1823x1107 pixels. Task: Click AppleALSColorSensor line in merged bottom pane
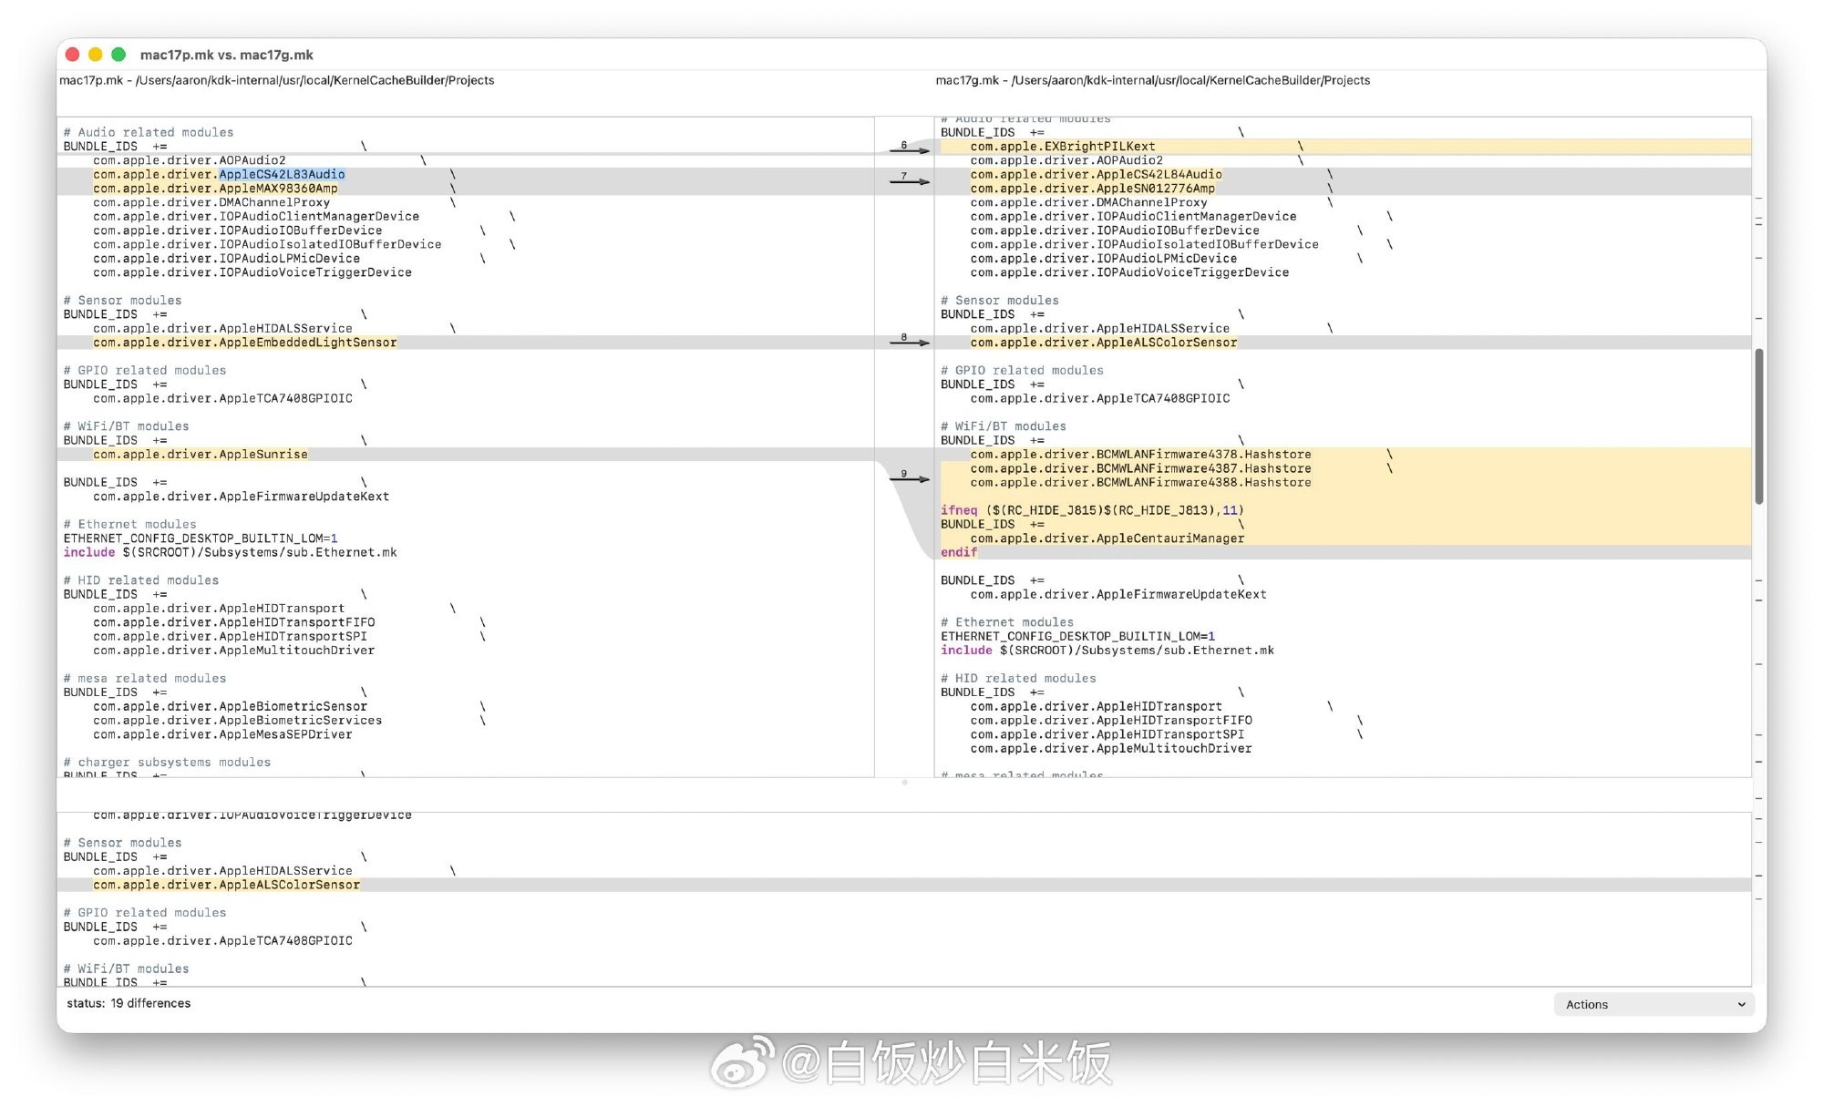tap(226, 885)
